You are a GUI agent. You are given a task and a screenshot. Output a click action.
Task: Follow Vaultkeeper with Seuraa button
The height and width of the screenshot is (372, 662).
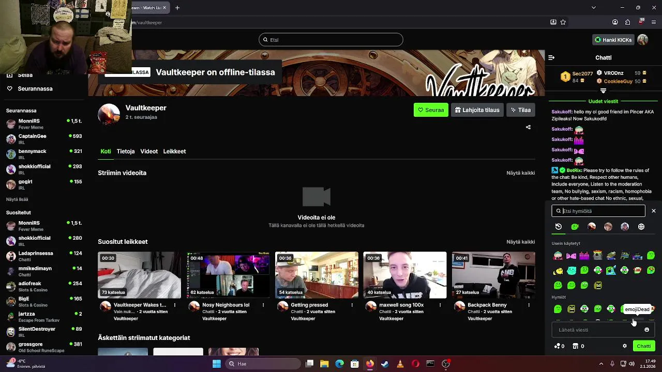(431, 110)
